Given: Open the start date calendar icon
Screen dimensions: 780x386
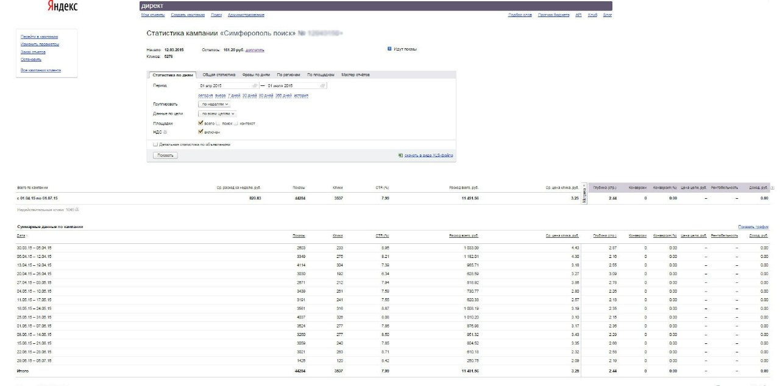Looking at the screenshot, I should pyautogui.click(x=255, y=86).
